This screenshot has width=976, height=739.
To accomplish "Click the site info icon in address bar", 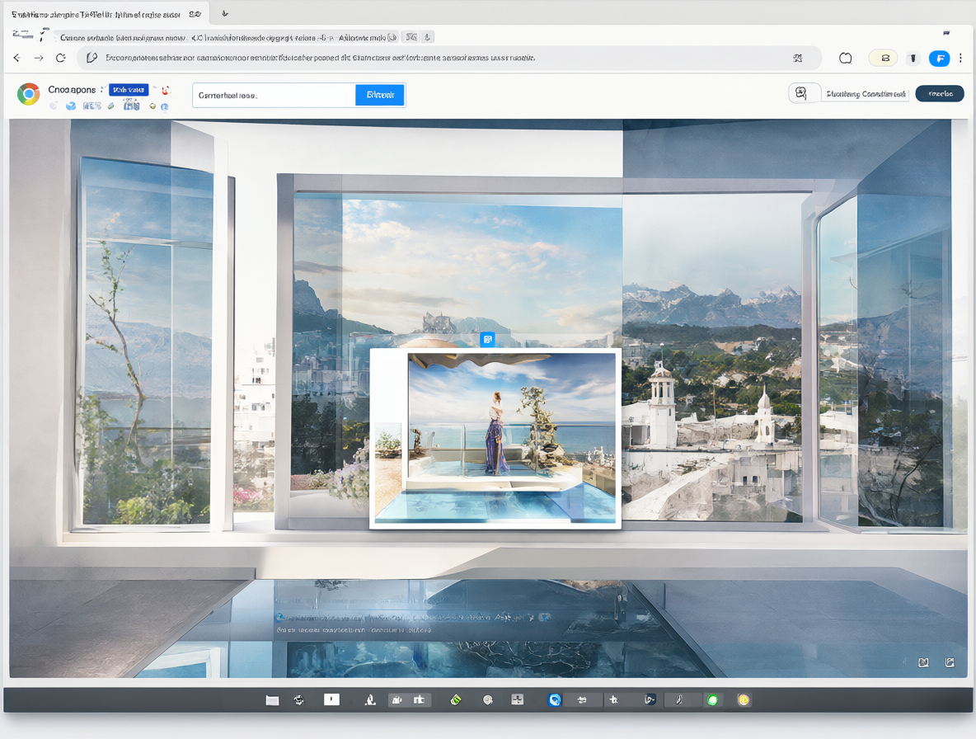I will click(92, 58).
